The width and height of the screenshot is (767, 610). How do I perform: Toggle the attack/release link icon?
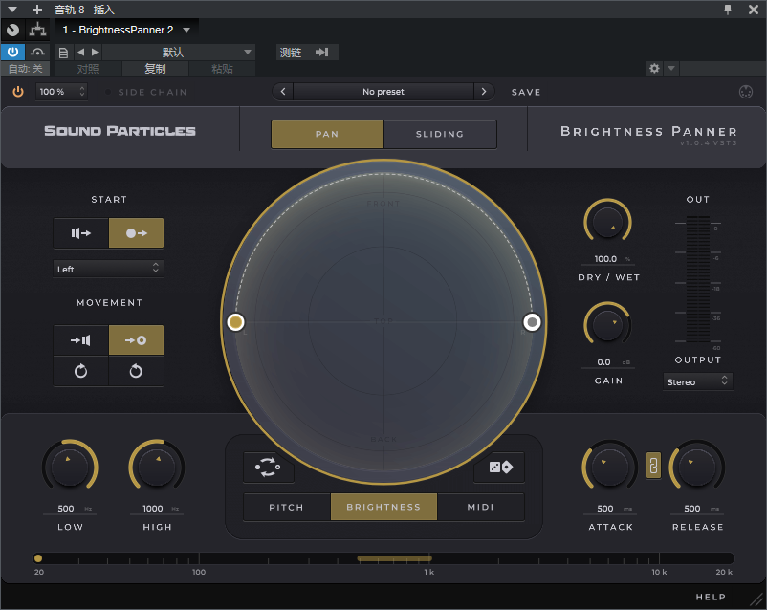pos(653,465)
